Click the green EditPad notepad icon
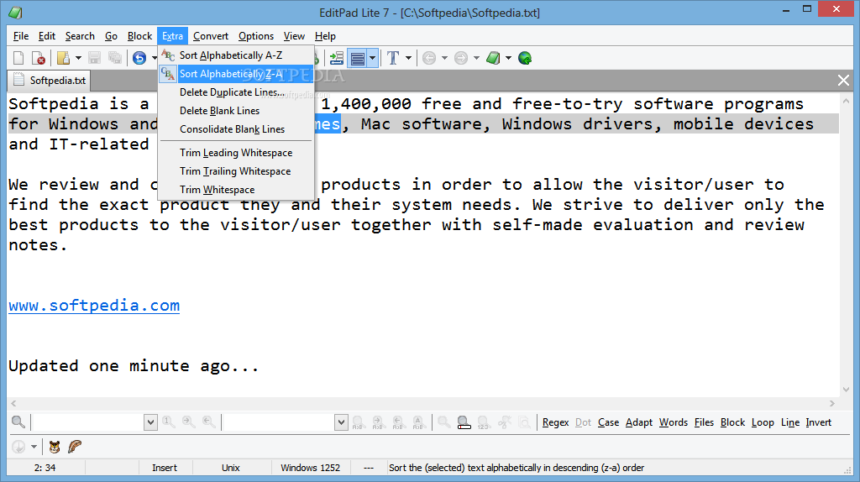Screen dimensions: 860x482 click(493, 58)
